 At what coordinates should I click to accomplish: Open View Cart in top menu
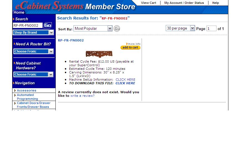pyautogui.click(x=149, y=3)
